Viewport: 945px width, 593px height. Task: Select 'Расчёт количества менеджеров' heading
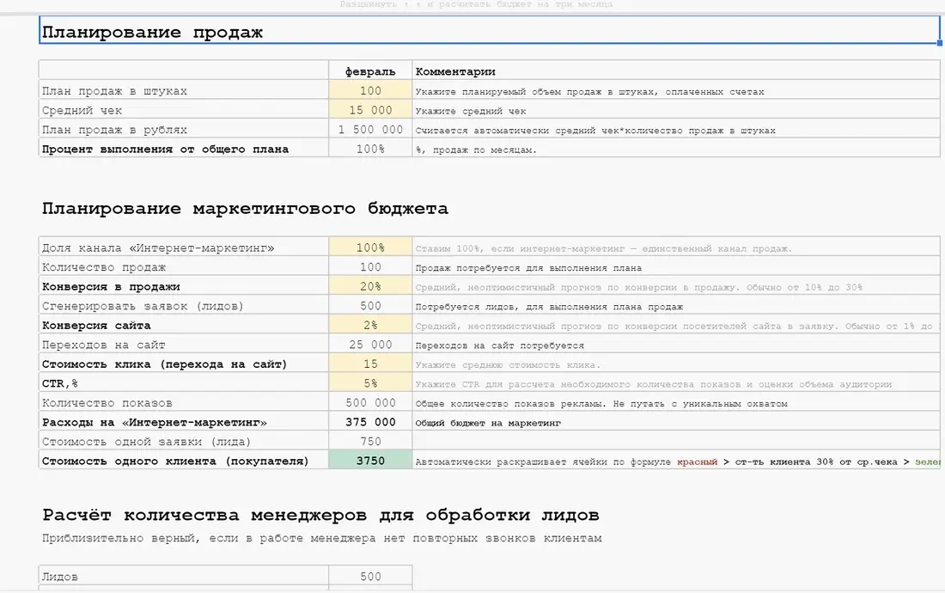[x=320, y=516]
